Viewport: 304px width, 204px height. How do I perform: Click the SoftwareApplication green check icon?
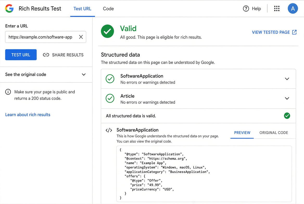click(x=110, y=79)
